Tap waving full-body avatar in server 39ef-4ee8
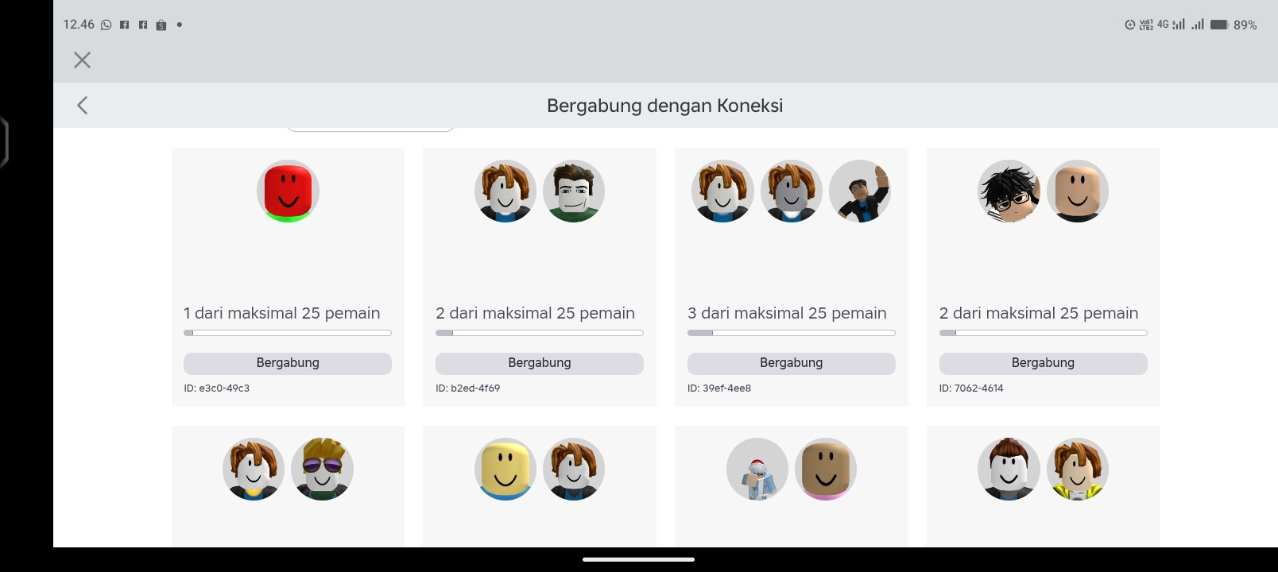Screen dimensions: 1278x572 (x=860, y=191)
